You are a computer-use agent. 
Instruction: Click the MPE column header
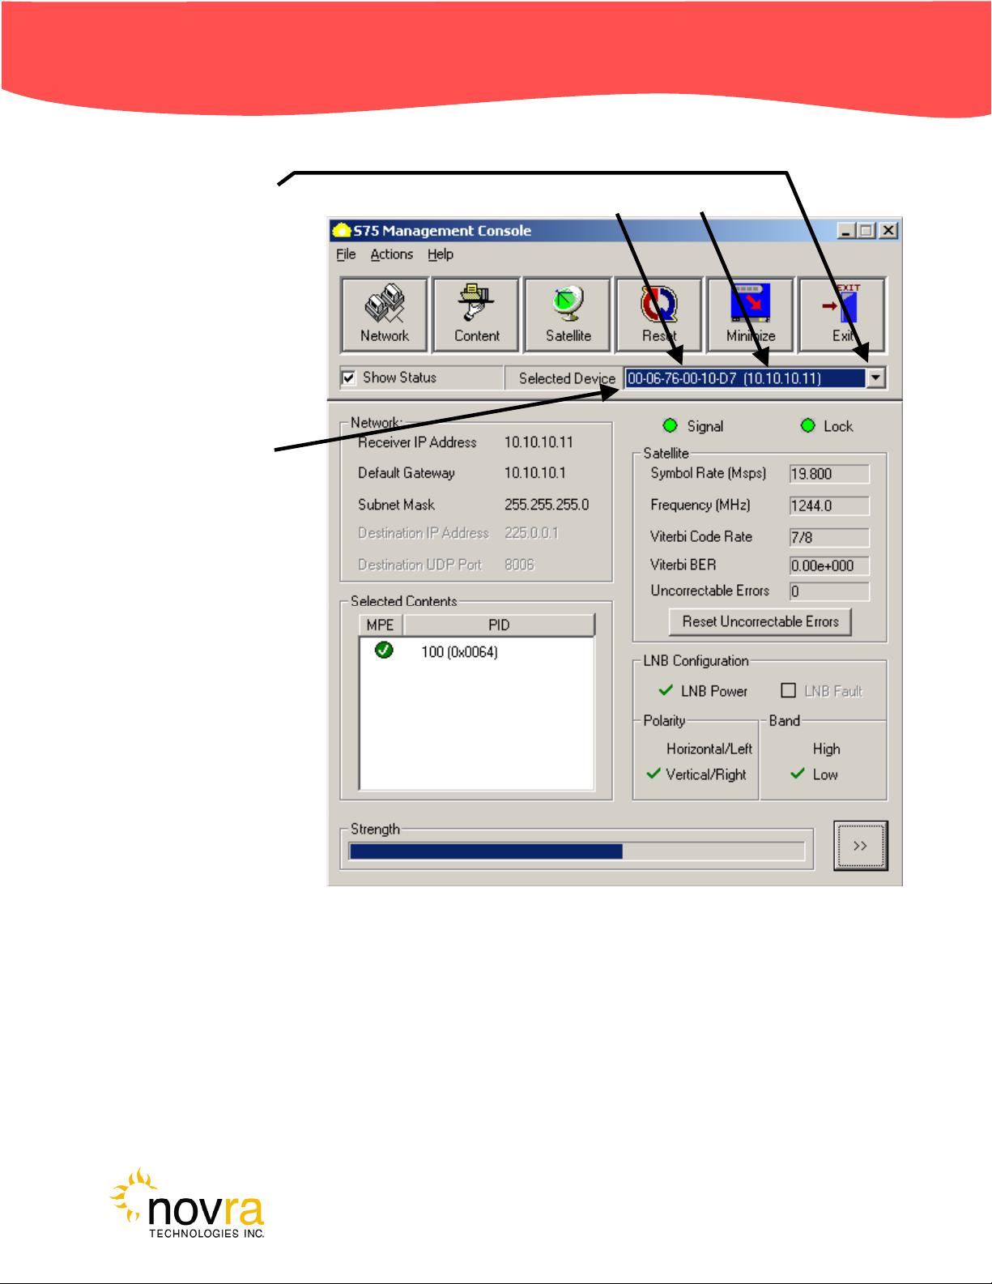[381, 625]
